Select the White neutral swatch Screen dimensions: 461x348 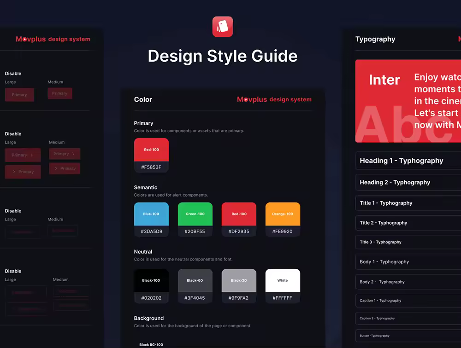click(283, 286)
